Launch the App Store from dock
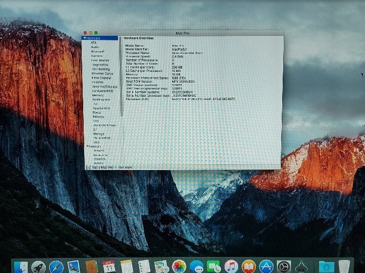This screenshot has height=273, width=365. (x=266, y=266)
